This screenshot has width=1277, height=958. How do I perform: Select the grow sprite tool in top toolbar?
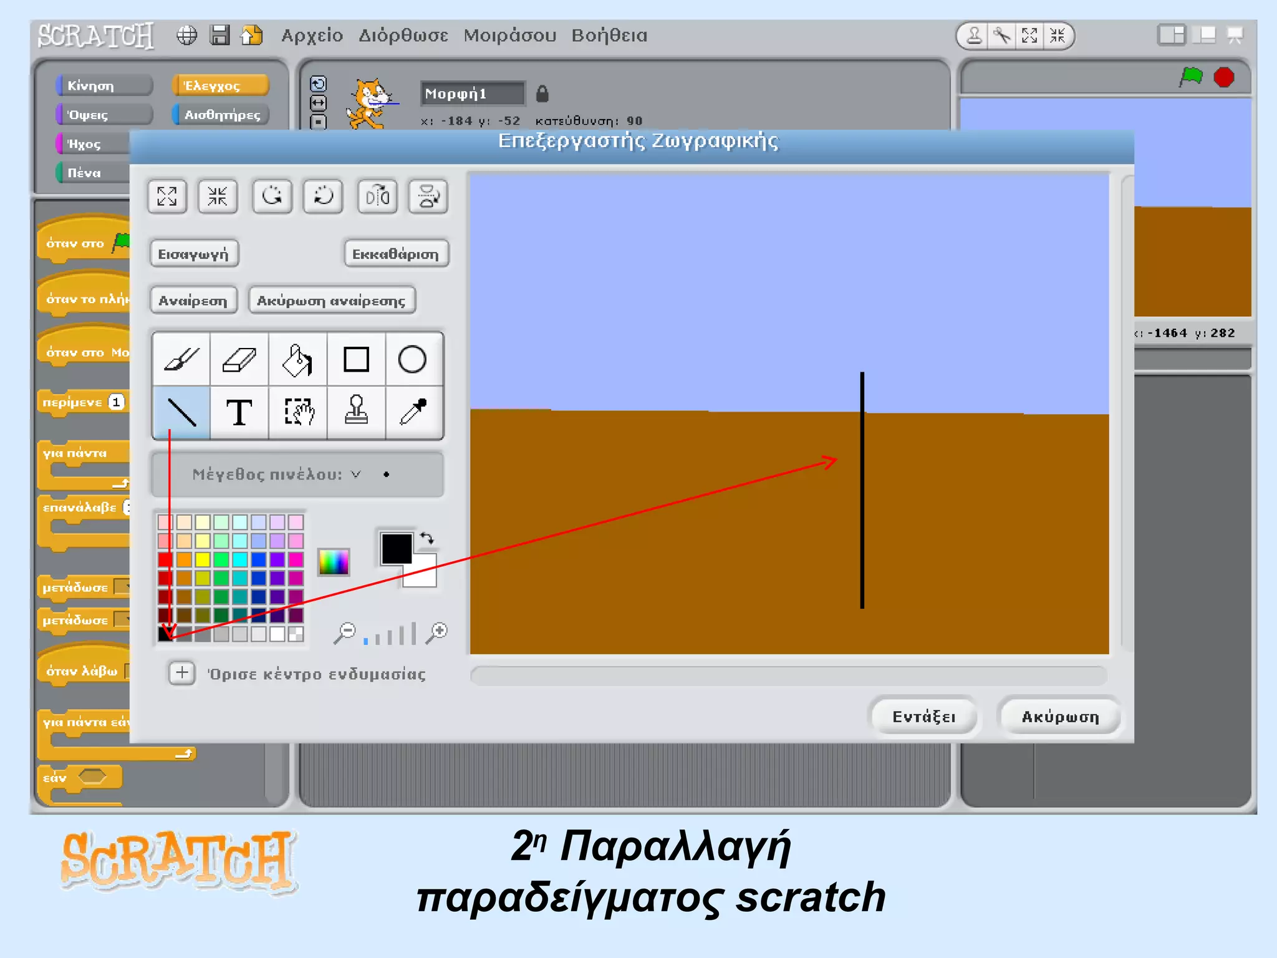pyautogui.click(x=1029, y=36)
